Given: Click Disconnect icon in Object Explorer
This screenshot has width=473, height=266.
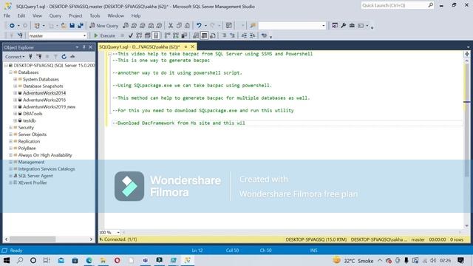Looking at the screenshot, I should (x=39, y=56).
